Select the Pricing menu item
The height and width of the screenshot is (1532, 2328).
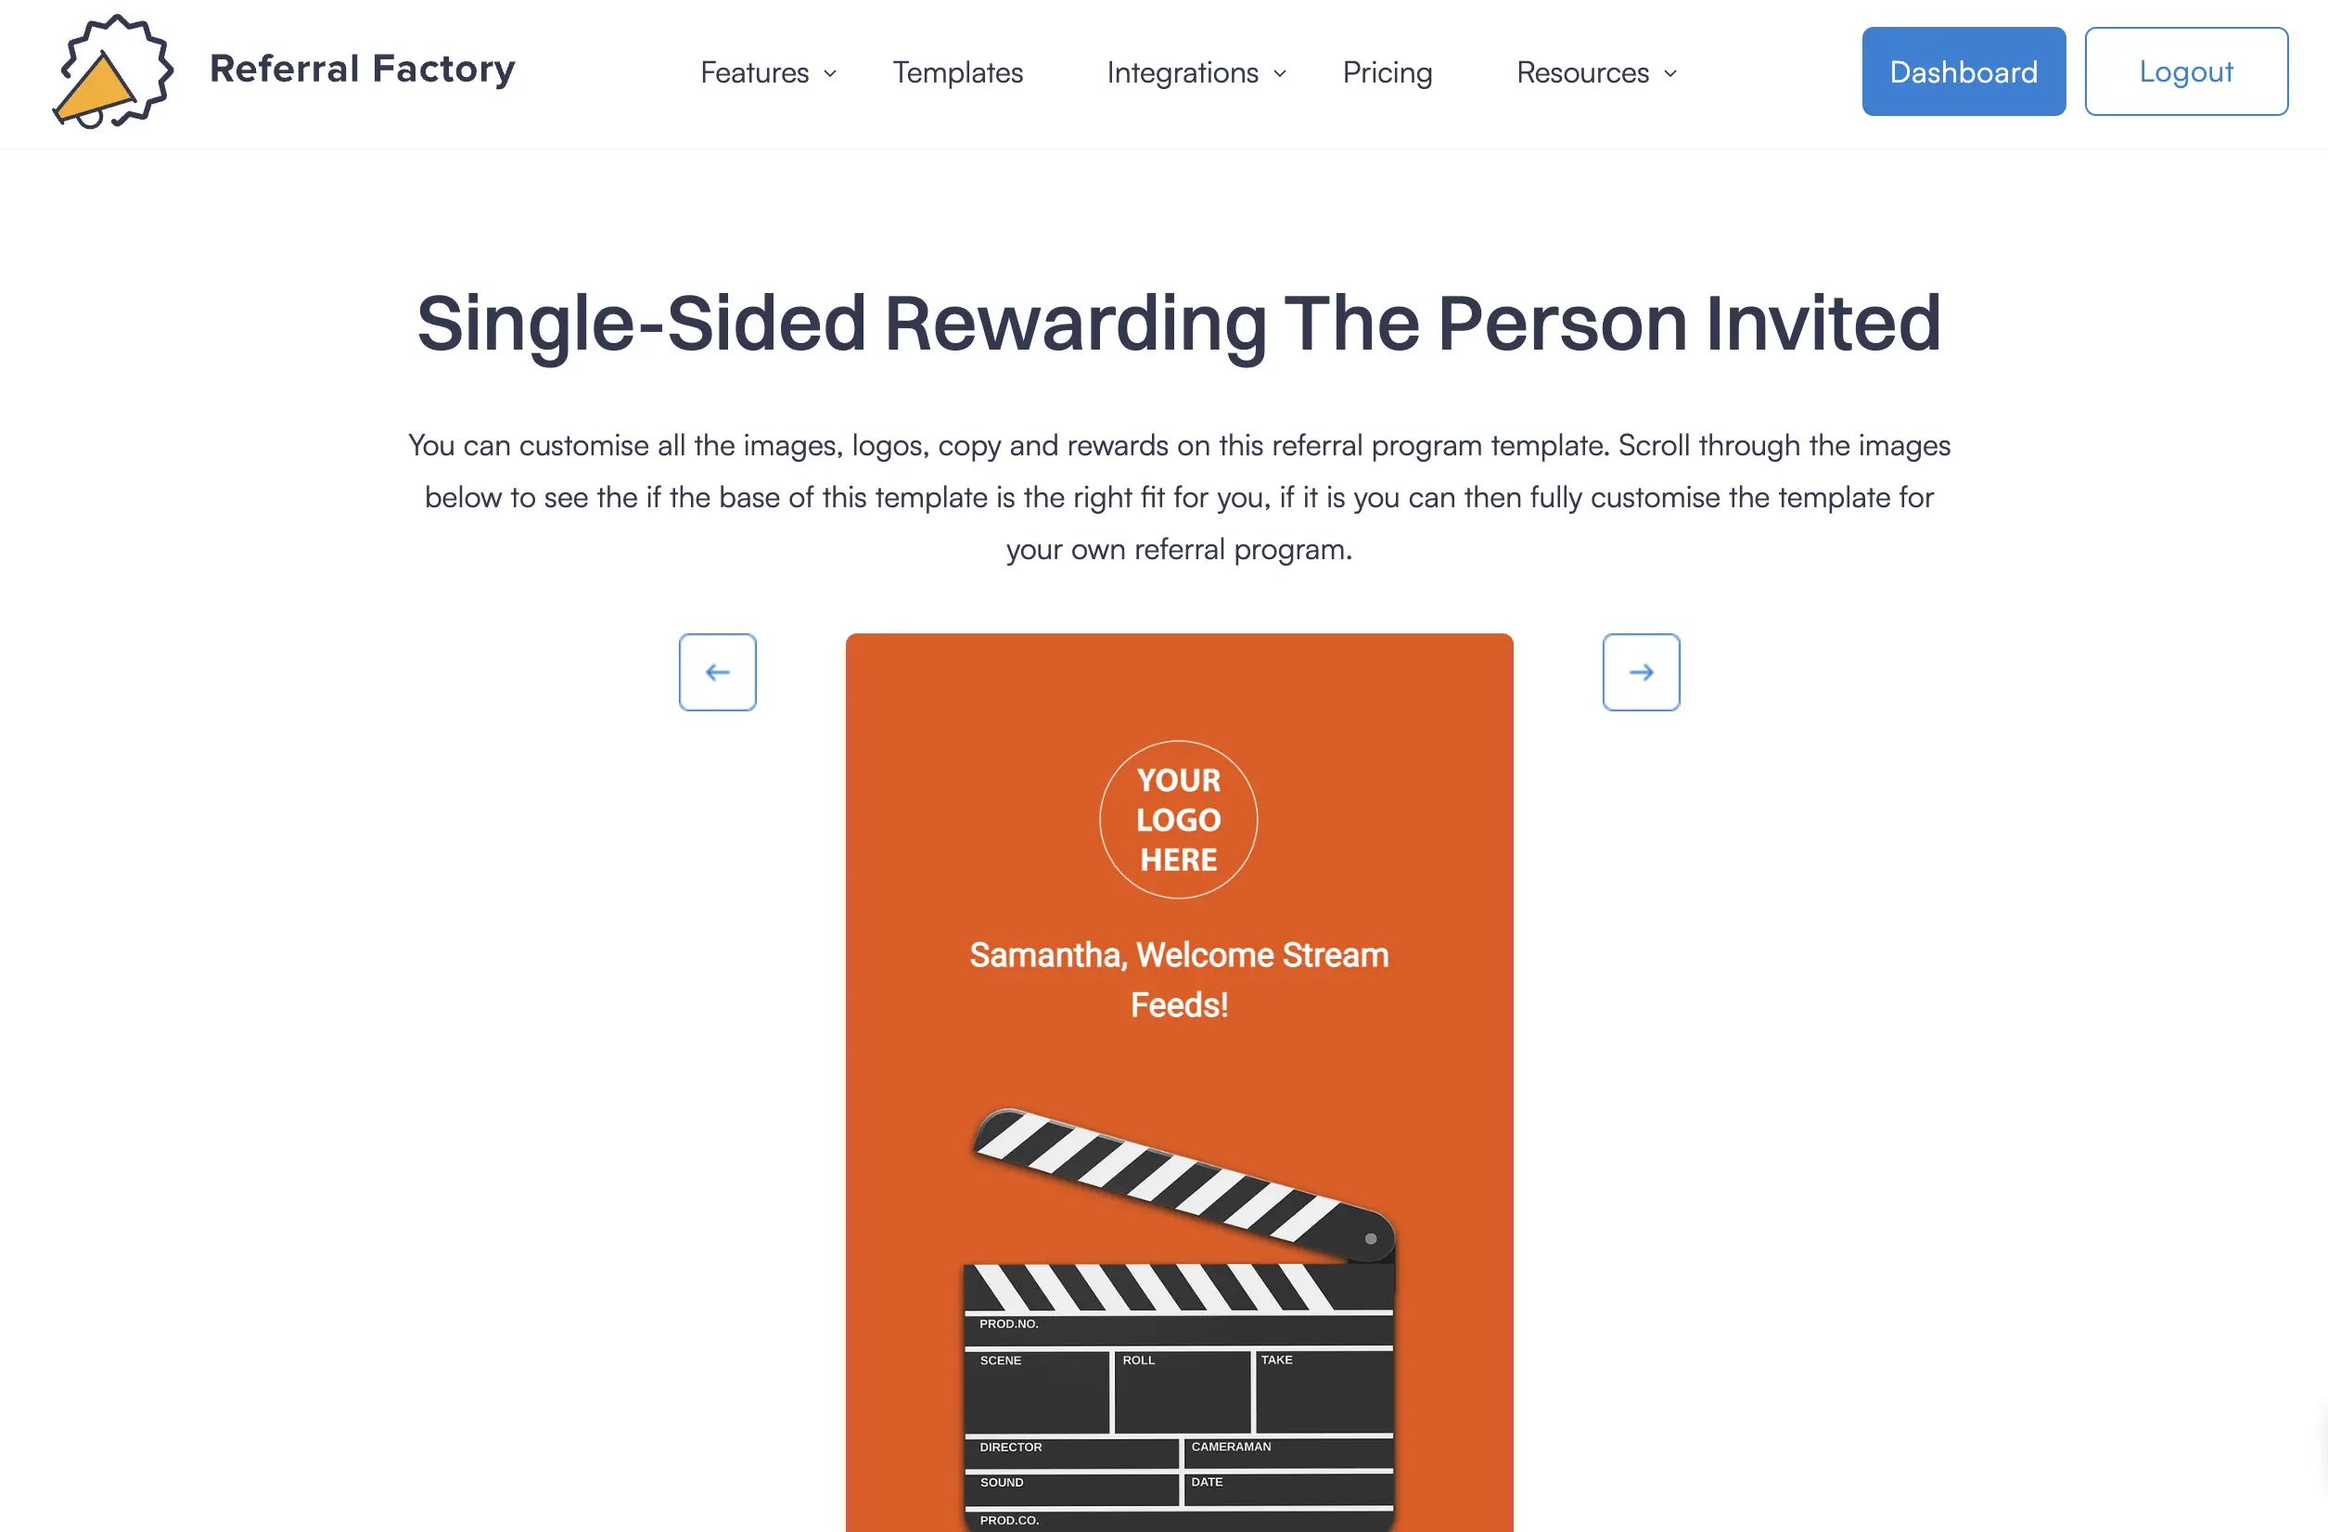tap(1388, 71)
